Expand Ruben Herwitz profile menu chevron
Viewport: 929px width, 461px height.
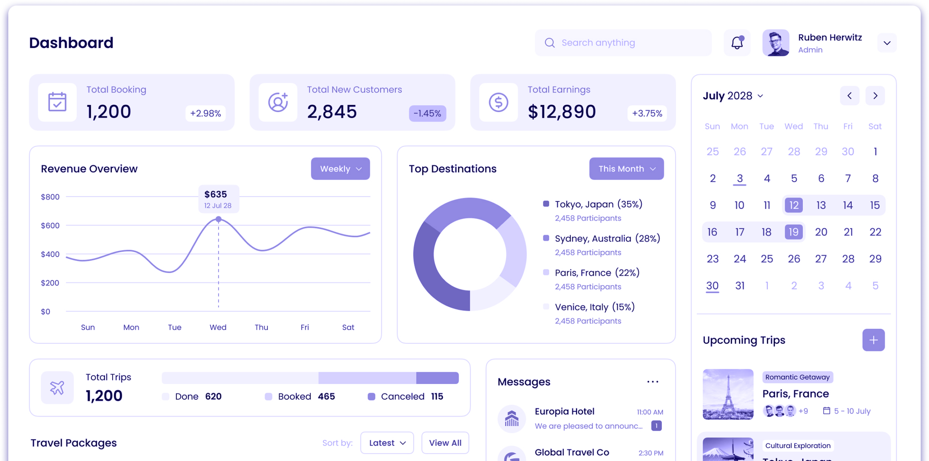(887, 43)
